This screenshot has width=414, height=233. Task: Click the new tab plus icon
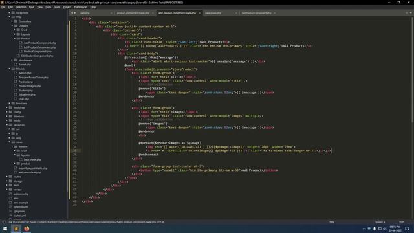[406, 13]
